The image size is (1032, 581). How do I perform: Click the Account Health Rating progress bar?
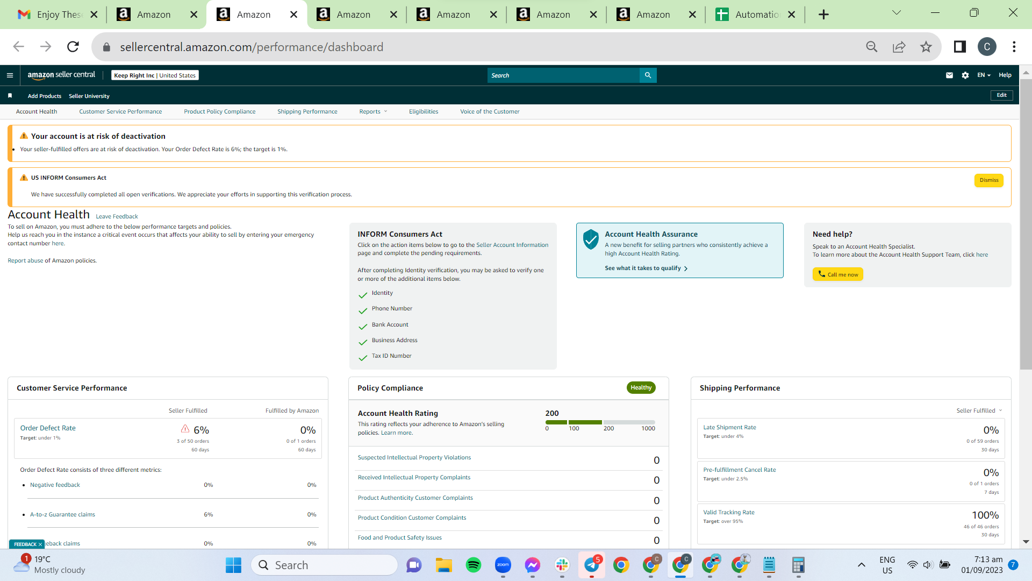[600, 422]
